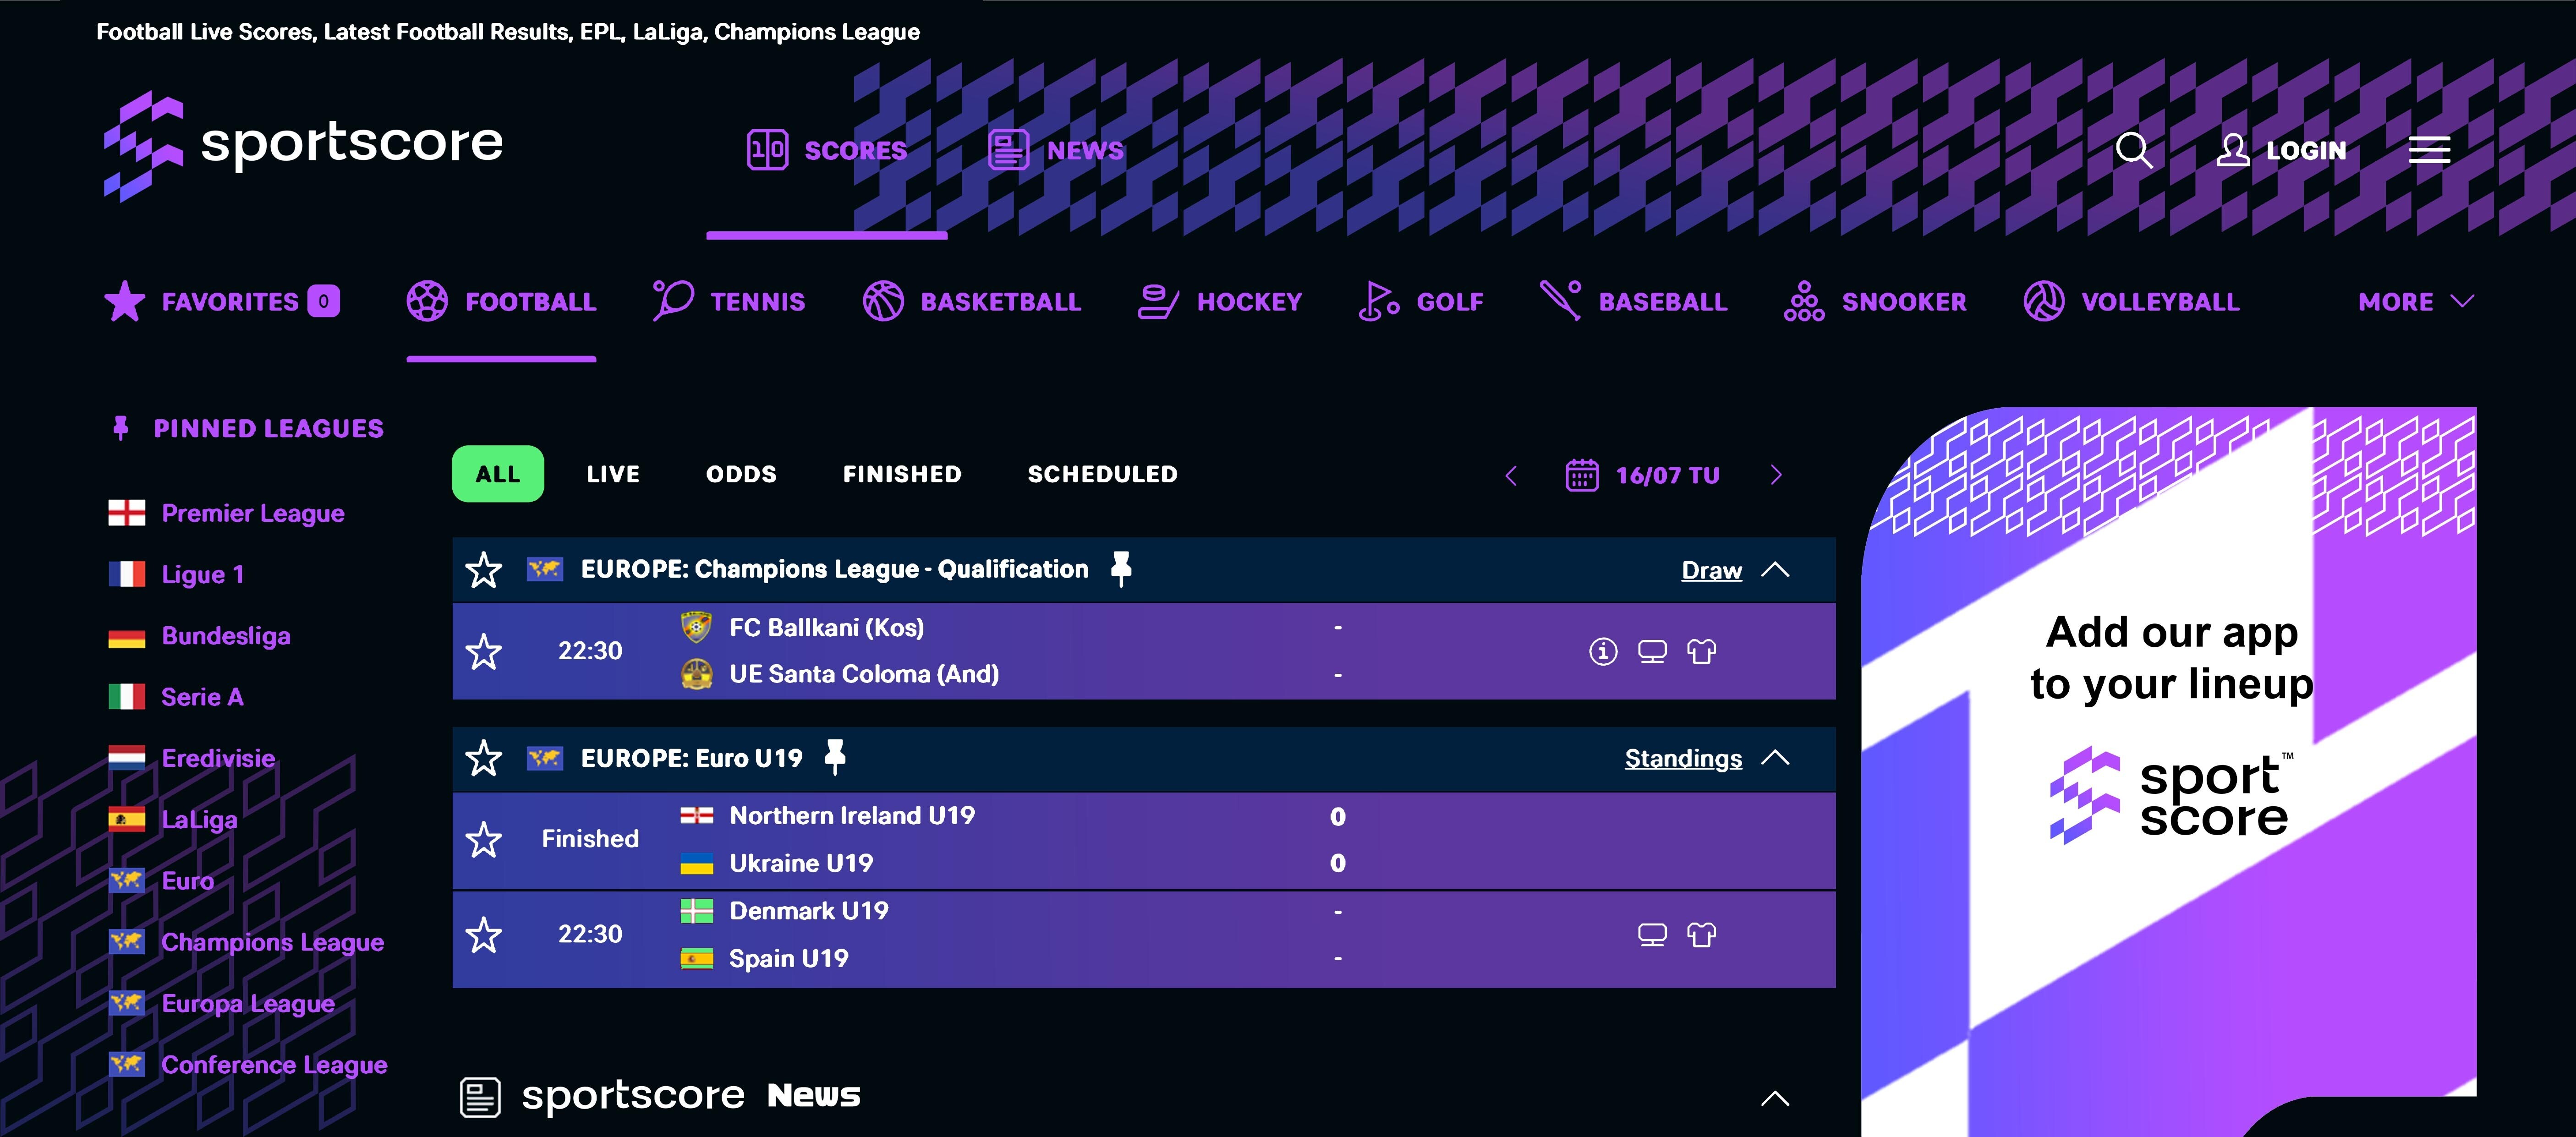Viewport: 2576px width, 1137px height.
Task: Click the News newspaper icon in header
Action: pos(1008,150)
